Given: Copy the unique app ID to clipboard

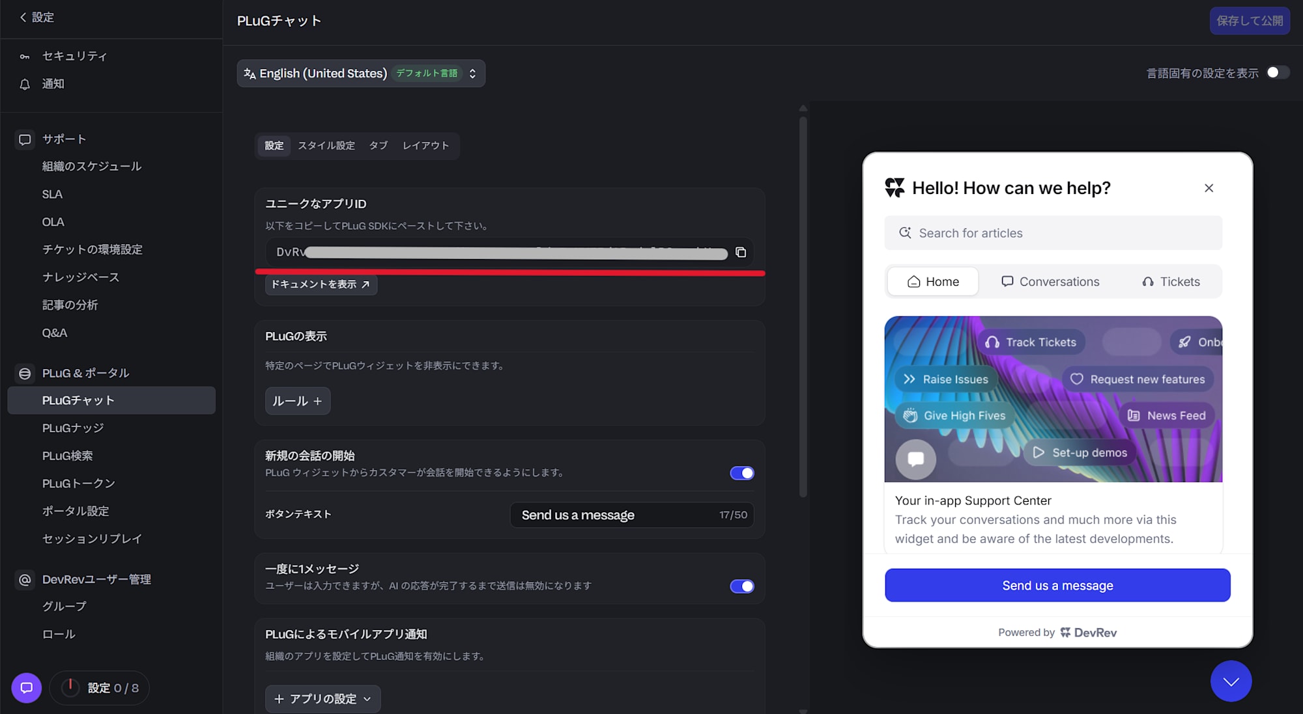Looking at the screenshot, I should click(741, 253).
